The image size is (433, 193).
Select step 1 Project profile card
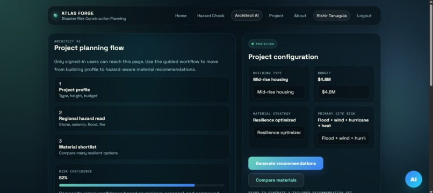[x=142, y=90]
